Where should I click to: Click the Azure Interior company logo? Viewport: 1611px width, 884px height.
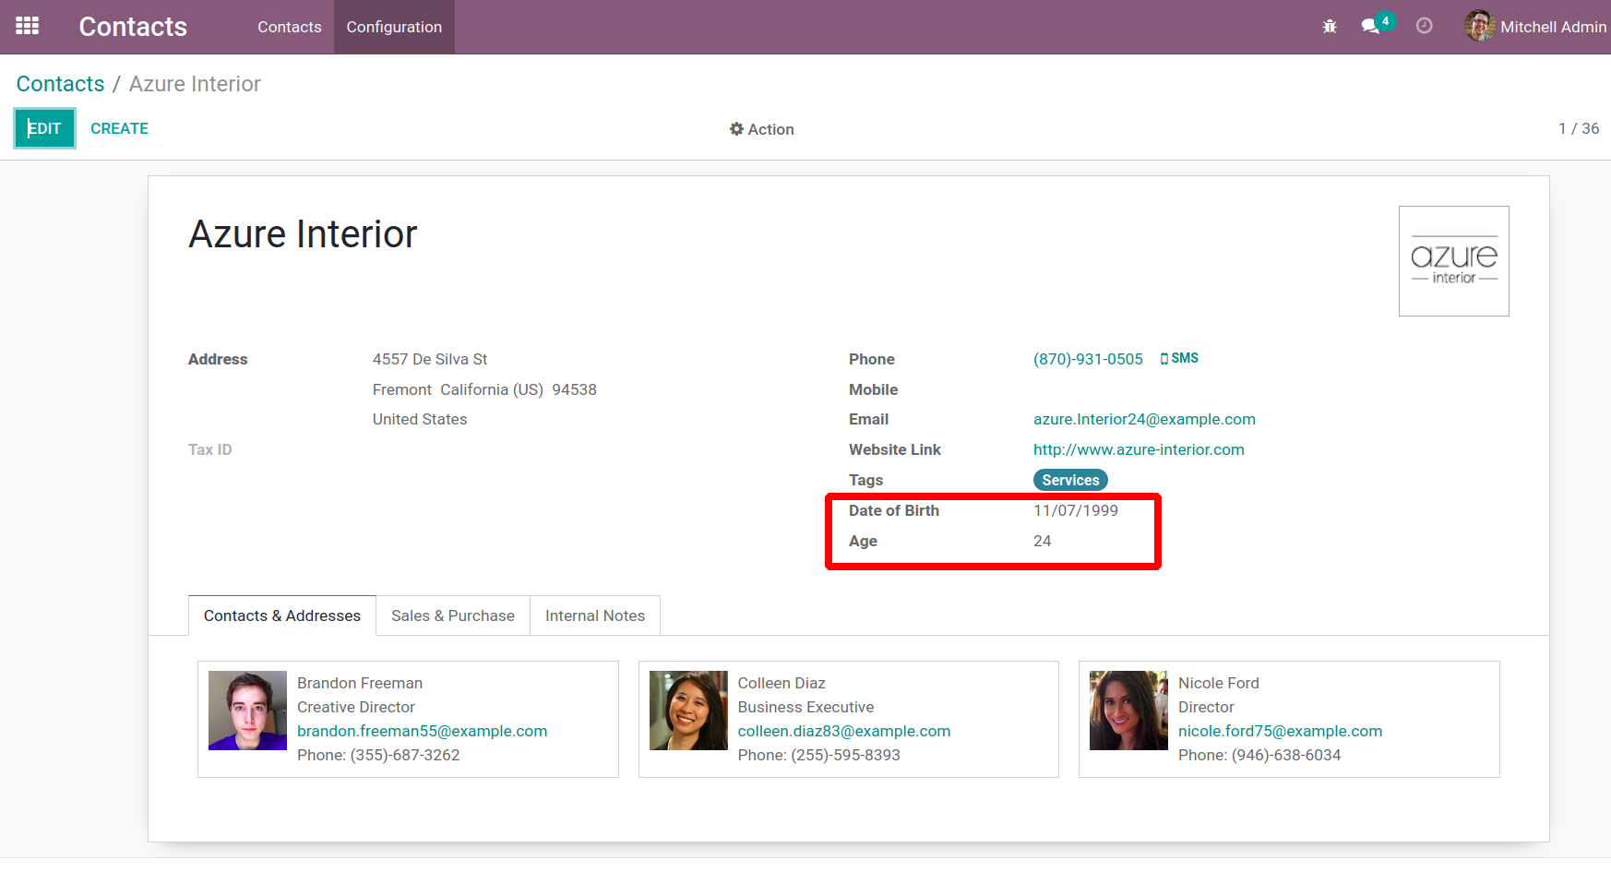click(1453, 261)
